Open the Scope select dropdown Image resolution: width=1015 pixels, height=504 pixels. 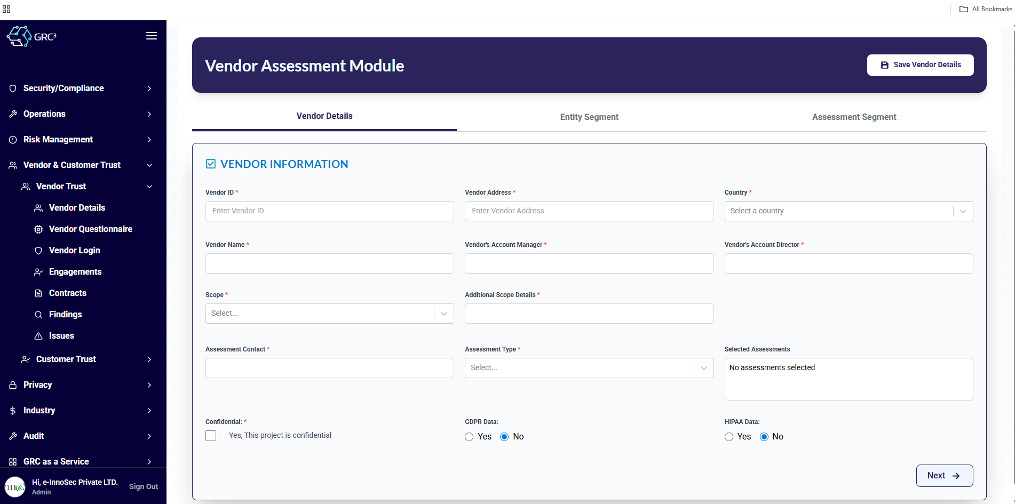coord(329,314)
